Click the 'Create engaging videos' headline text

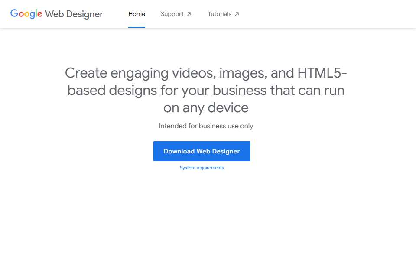206,90
